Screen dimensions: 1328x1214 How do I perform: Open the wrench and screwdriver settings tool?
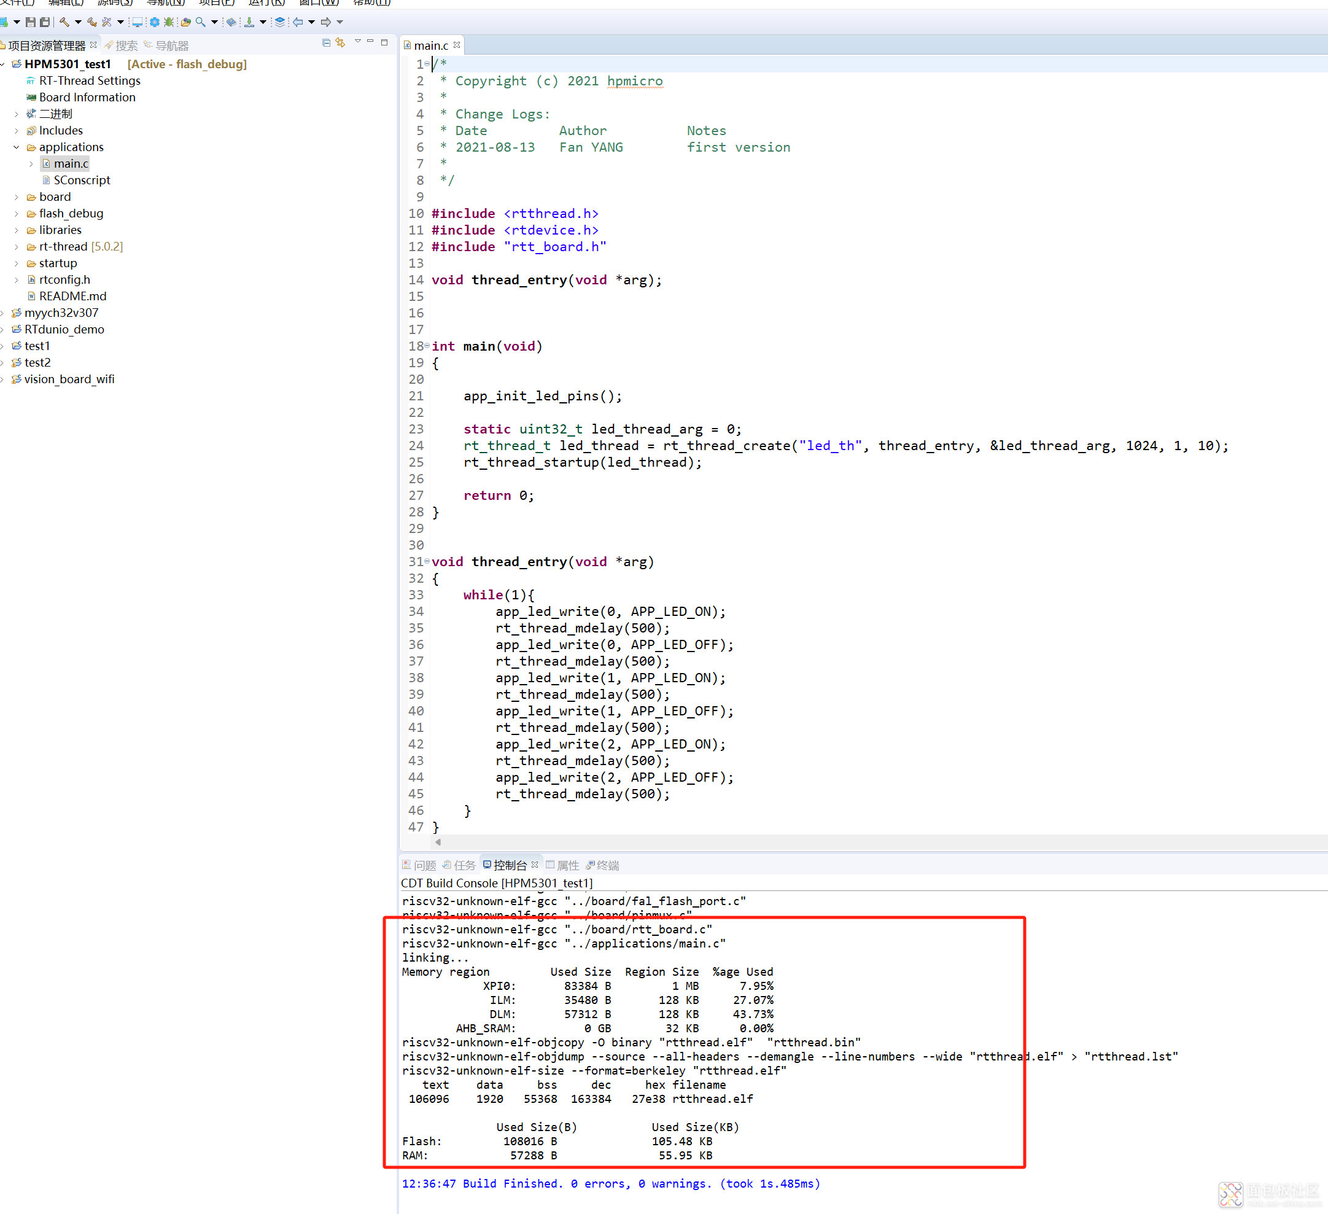[107, 22]
